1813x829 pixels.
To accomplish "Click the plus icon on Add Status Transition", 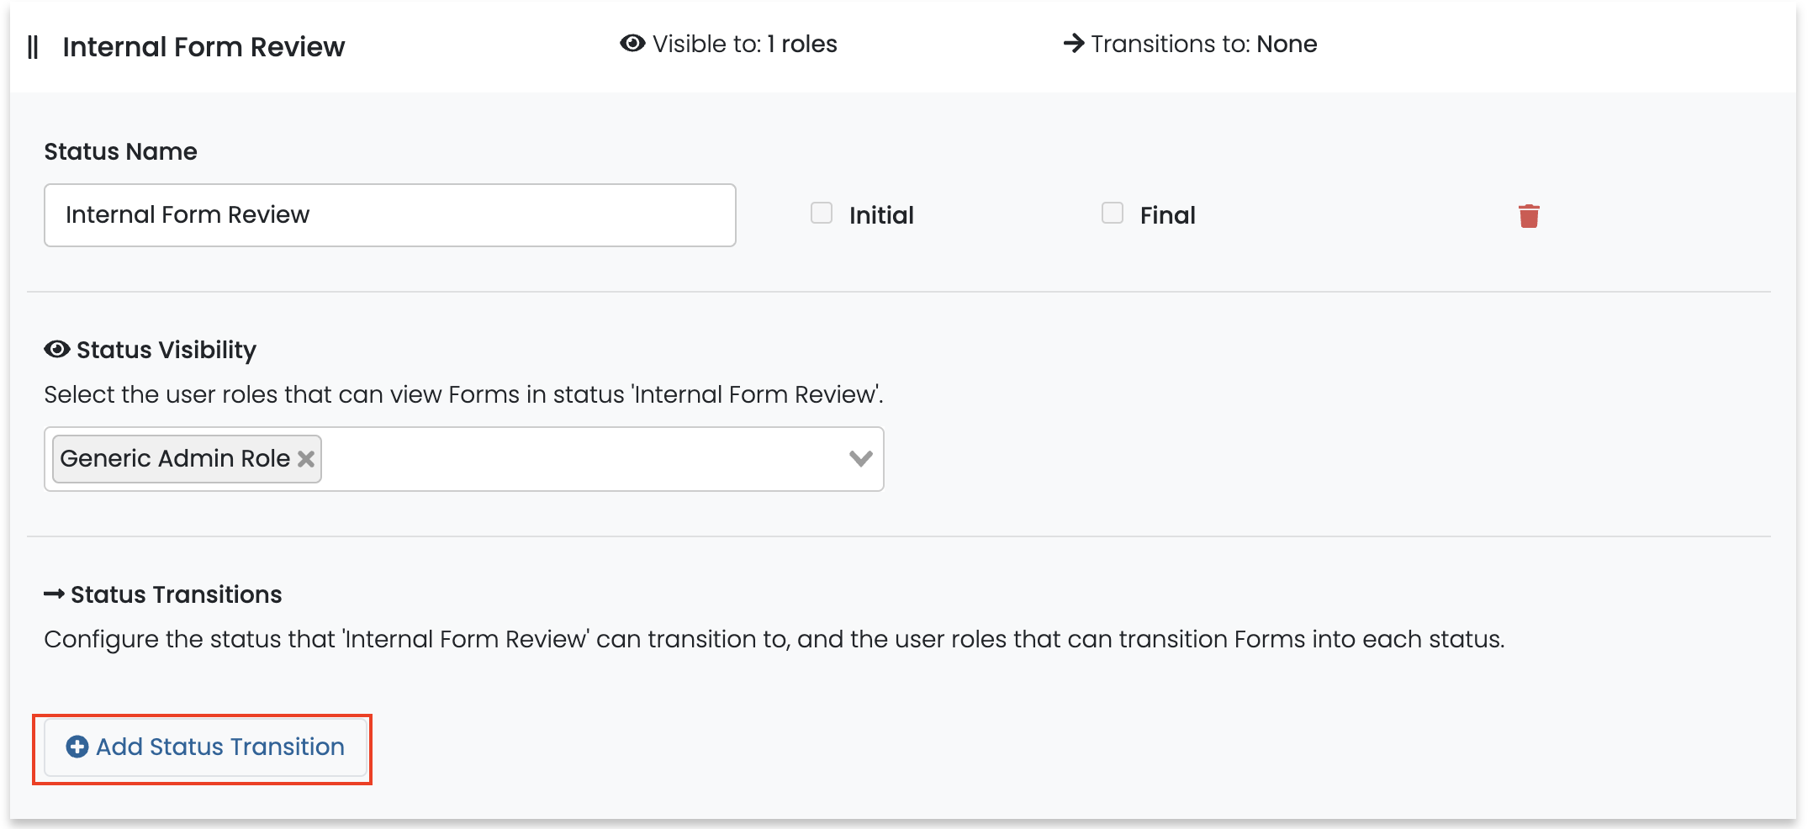I will click(x=77, y=747).
